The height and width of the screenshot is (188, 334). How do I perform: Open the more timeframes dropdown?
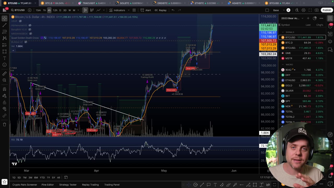[x=78, y=10]
